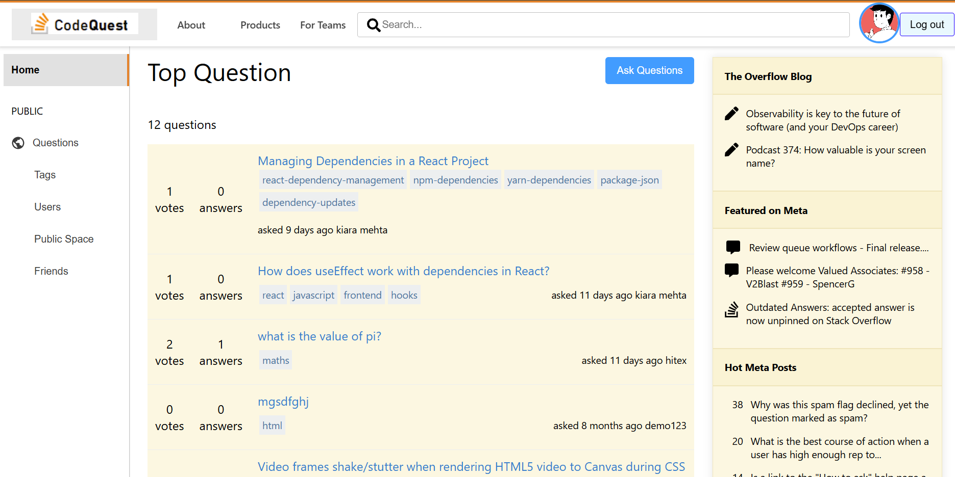Viewport: 955px width, 477px height.
Task: Open Outdated Answers accepted answer post
Action: [x=830, y=314]
